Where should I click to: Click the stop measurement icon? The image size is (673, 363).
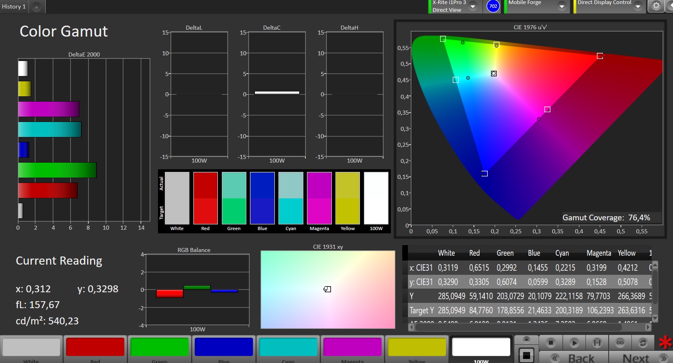550,343
